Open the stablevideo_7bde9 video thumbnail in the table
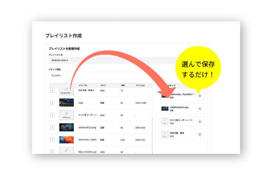268x180 pixels. click(67, 139)
